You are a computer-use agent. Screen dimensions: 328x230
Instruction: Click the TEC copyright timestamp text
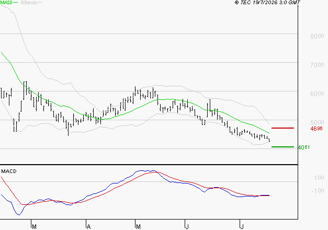pyautogui.click(x=267, y=3)
